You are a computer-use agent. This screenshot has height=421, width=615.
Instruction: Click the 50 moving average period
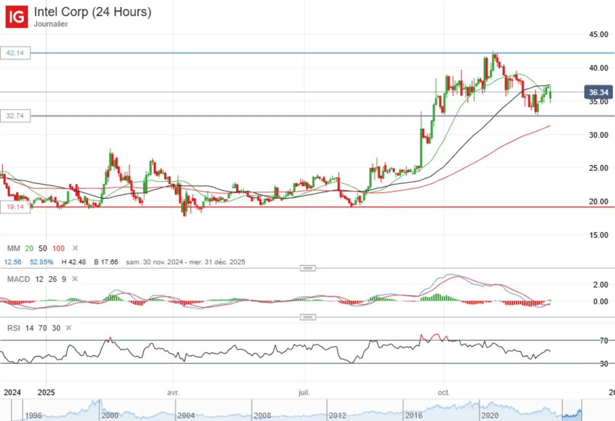point(43,248)
